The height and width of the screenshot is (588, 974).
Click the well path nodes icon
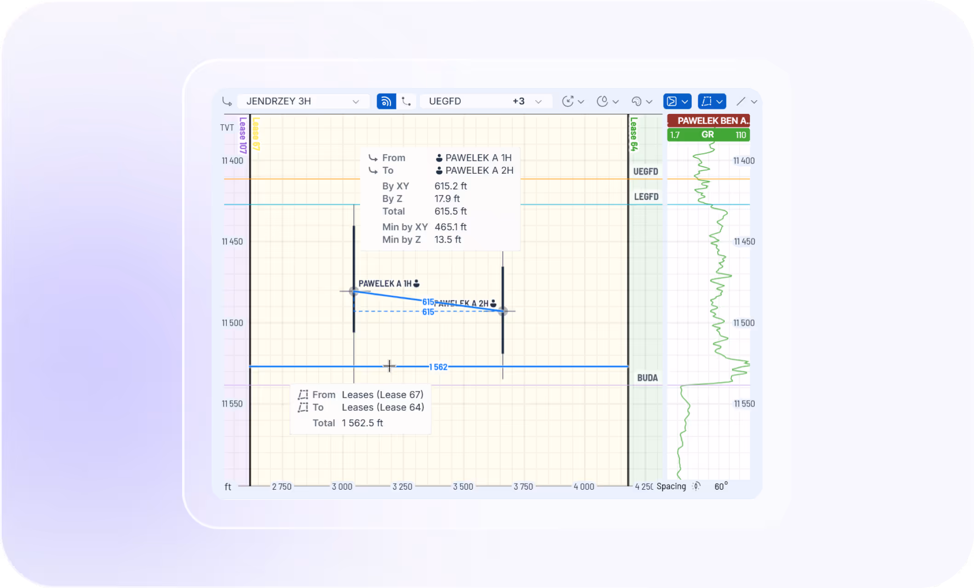(406, 101)
